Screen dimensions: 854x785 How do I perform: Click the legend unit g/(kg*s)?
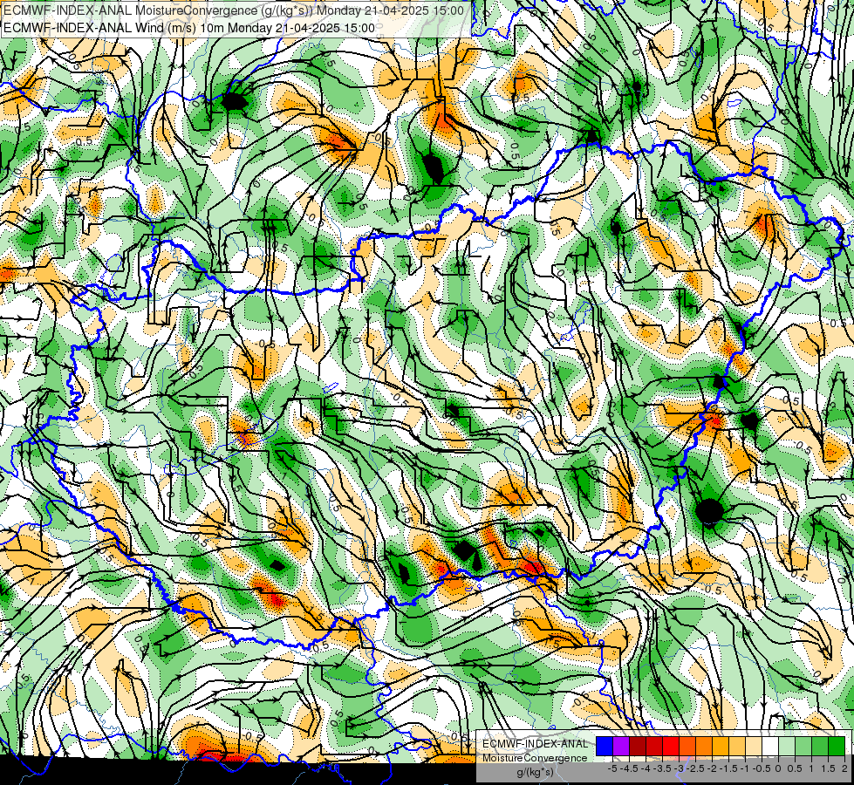pyautogui.click(x=536, y=773)
